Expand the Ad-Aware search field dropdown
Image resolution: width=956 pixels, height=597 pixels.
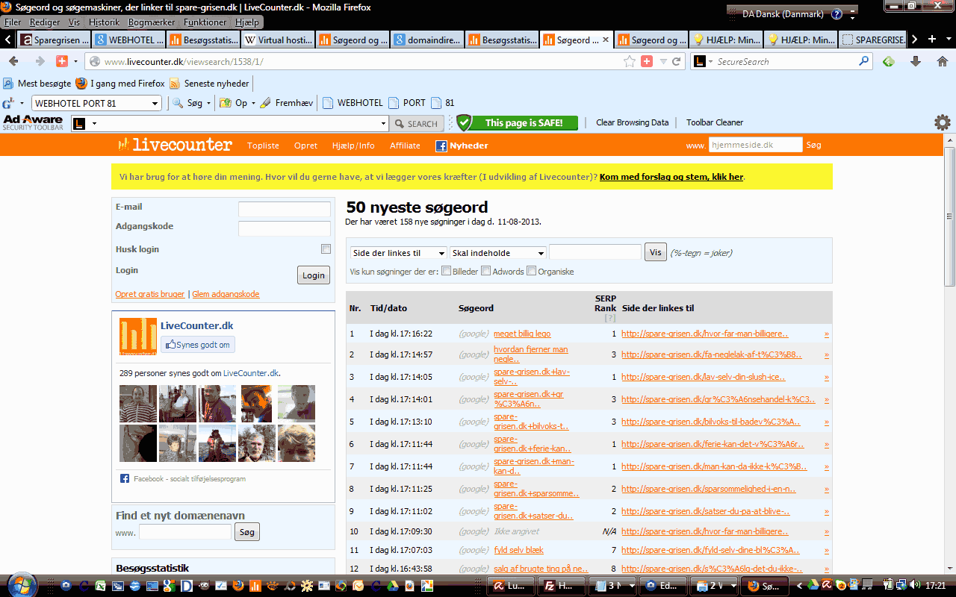pos(384,123)
